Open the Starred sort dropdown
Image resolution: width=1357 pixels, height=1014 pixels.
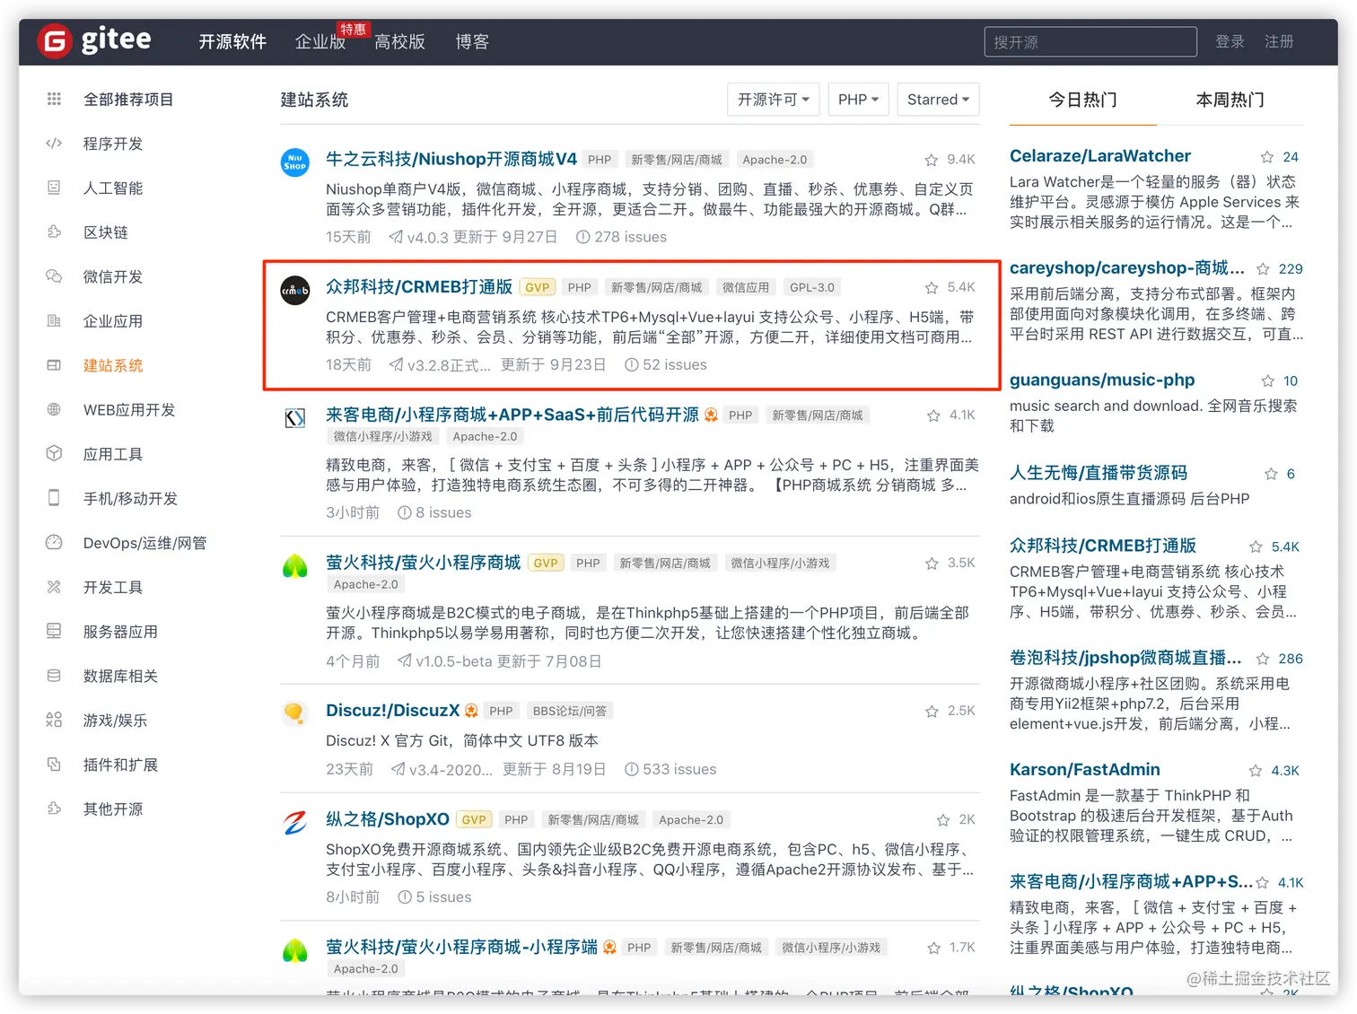[x=938, y=99]
